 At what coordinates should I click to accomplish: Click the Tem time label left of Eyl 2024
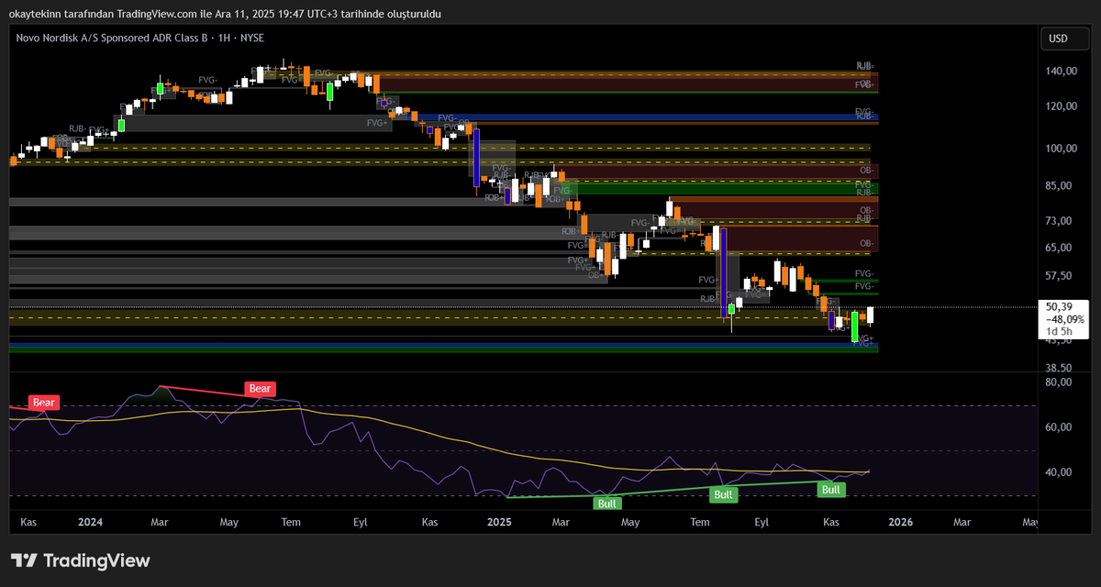tap(292, 521)
